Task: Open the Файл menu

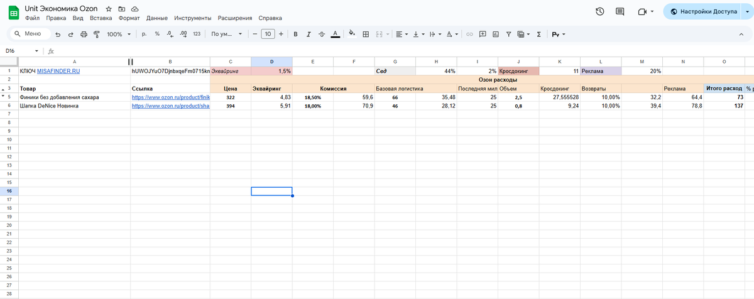Action: (x=33, y=18)
